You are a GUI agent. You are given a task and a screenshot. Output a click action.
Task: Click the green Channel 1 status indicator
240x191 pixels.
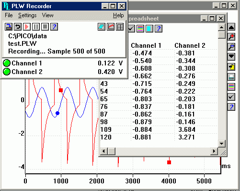pos(7,63)
